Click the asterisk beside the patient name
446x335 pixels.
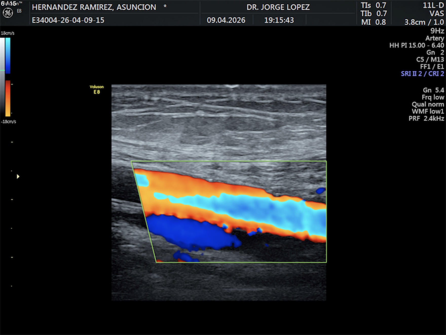pos(165,6)
